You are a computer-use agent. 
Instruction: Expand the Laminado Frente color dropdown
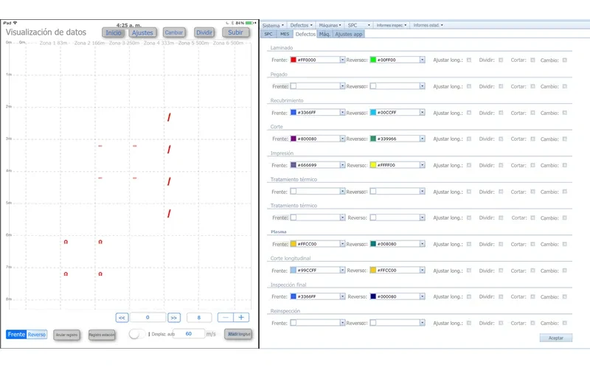pos(342,60)
